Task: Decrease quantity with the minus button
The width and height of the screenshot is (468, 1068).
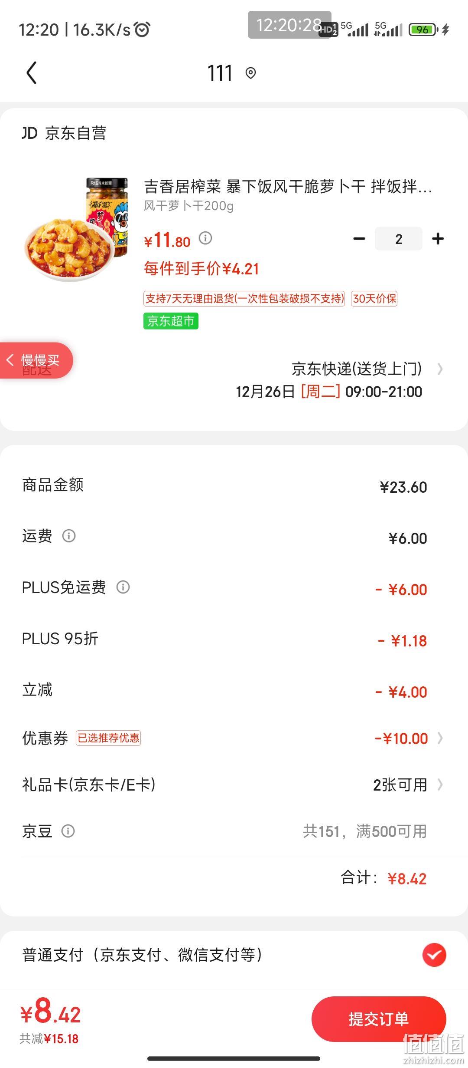Action: coord(359,238)
